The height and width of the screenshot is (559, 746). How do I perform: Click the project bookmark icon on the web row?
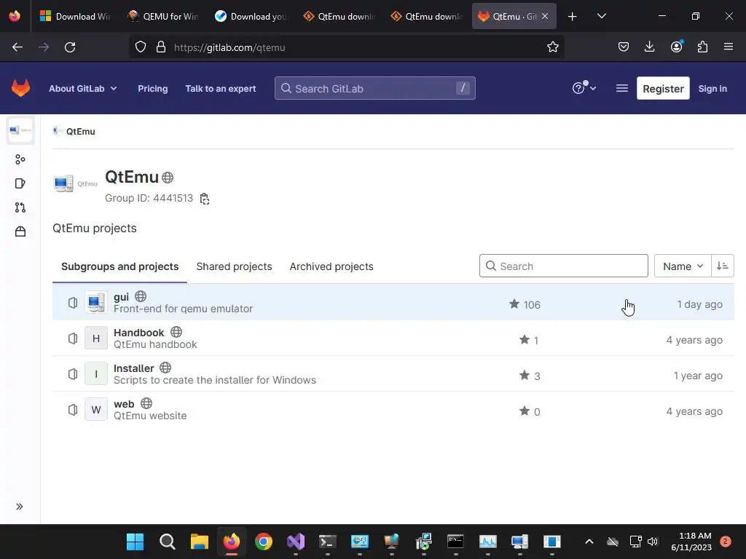click(x=73, y=410)
